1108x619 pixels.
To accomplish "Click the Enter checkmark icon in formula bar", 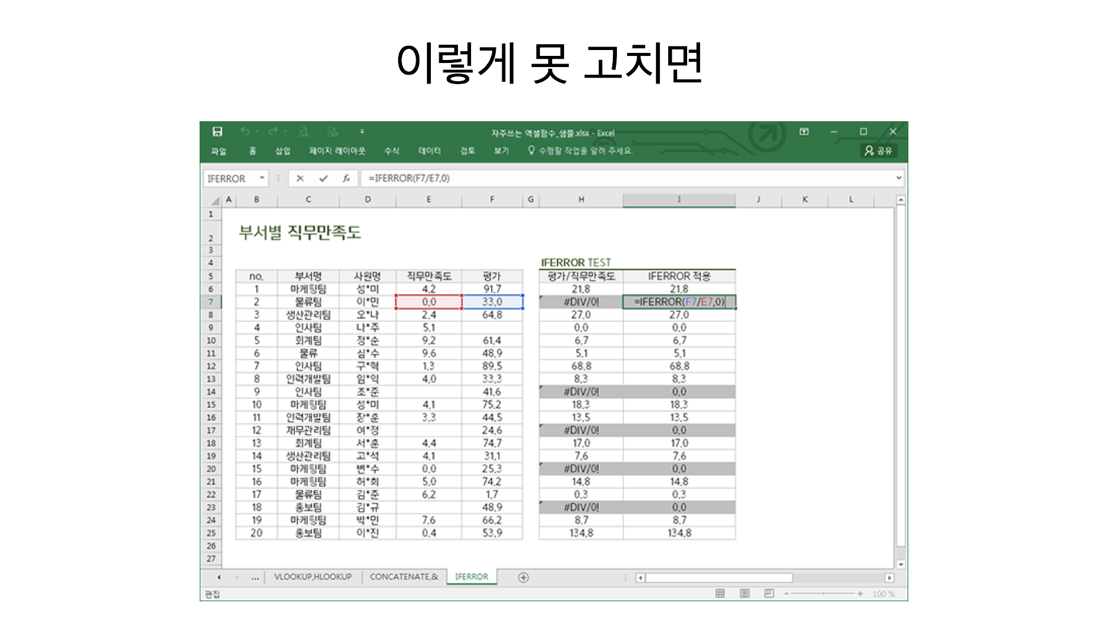I will click(323, 178).
